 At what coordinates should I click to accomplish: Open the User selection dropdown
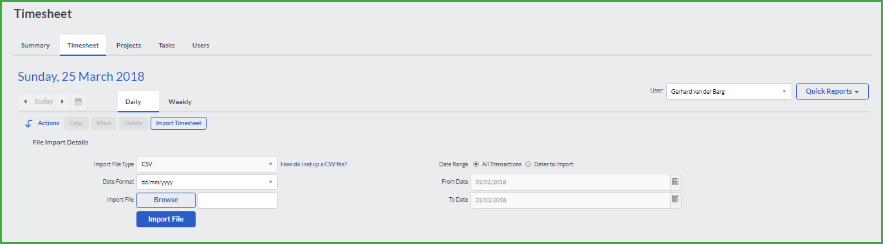point(729,92)
